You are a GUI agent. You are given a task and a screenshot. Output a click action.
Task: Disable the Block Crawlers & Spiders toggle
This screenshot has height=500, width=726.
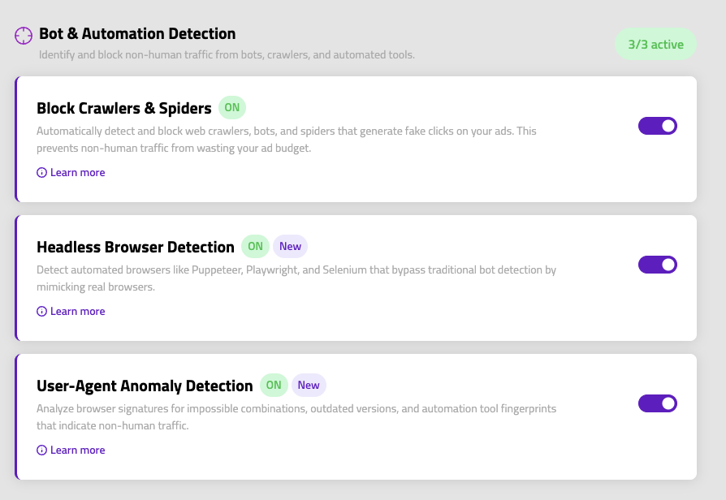[x=657, y=126]
